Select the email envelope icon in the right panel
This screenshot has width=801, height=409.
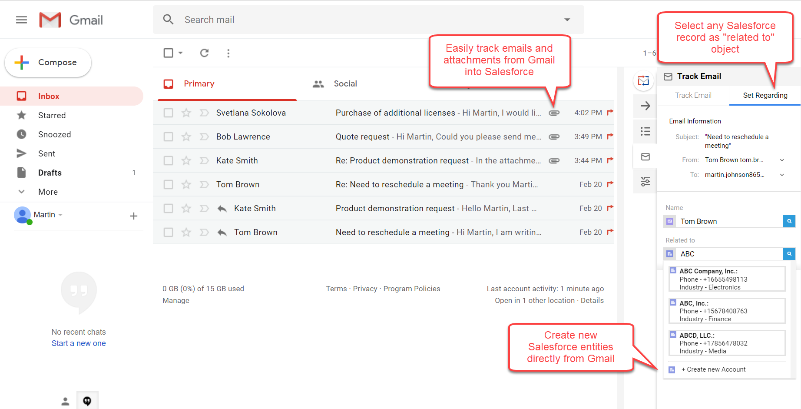pos(645,156)
